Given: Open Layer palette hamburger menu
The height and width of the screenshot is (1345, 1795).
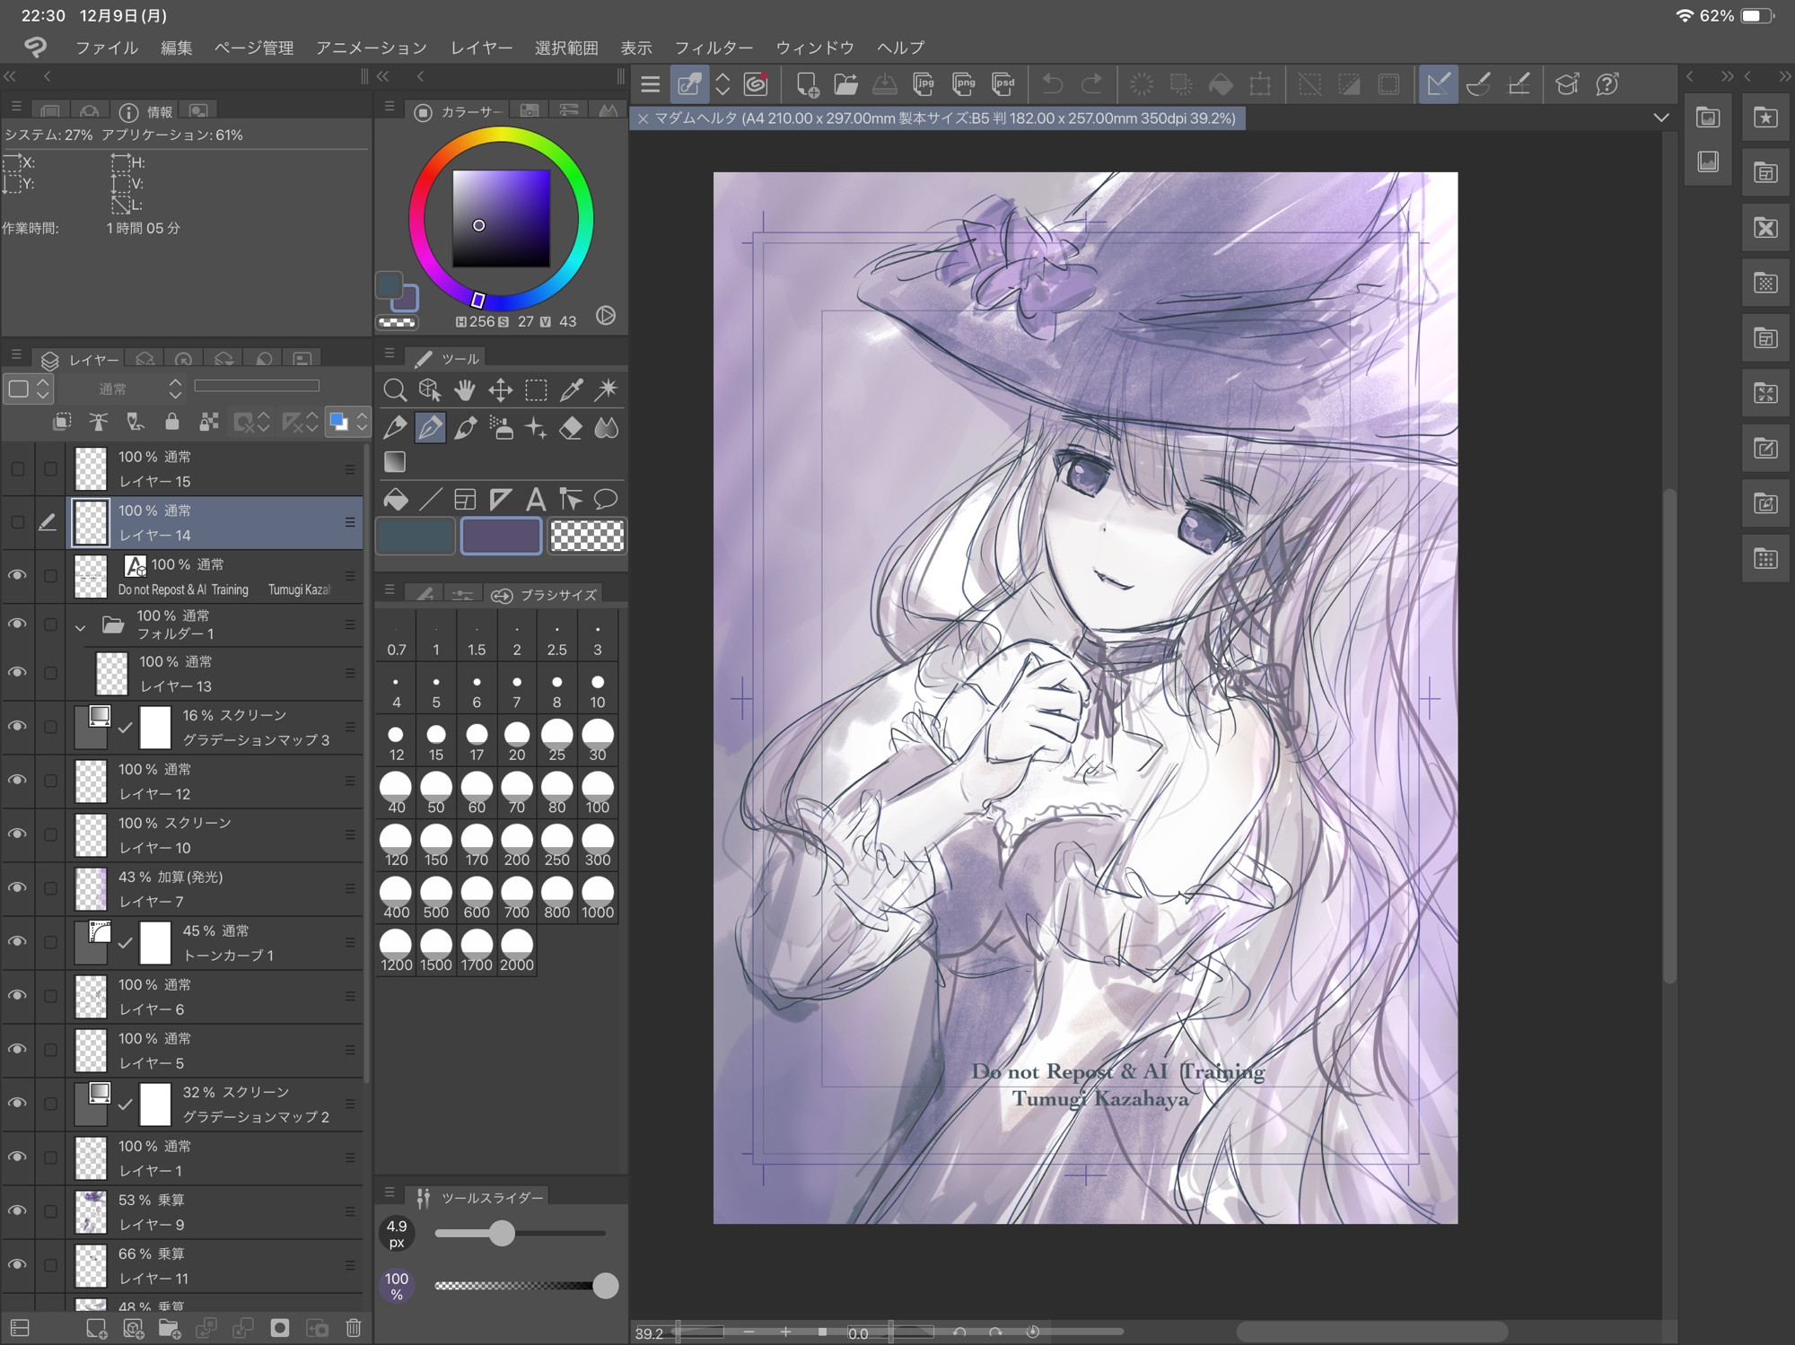Looking at the screenshot, I should tap(16, 354).
